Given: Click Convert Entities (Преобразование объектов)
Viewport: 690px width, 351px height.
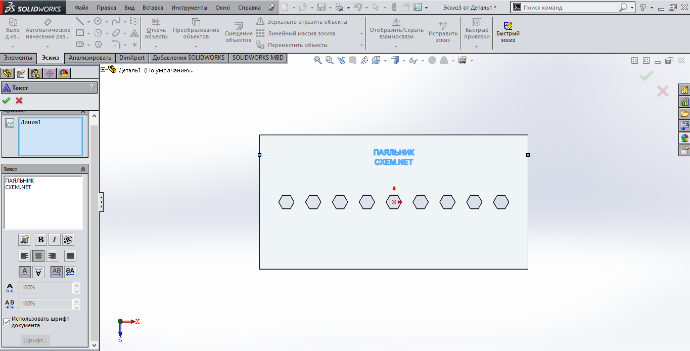Looking at the screenshot, I should coord(196,29).
